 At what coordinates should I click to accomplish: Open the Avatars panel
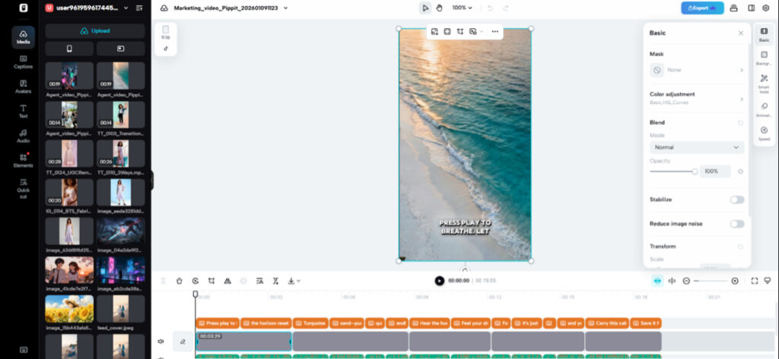pyautogui.click(x=23, y=86)
